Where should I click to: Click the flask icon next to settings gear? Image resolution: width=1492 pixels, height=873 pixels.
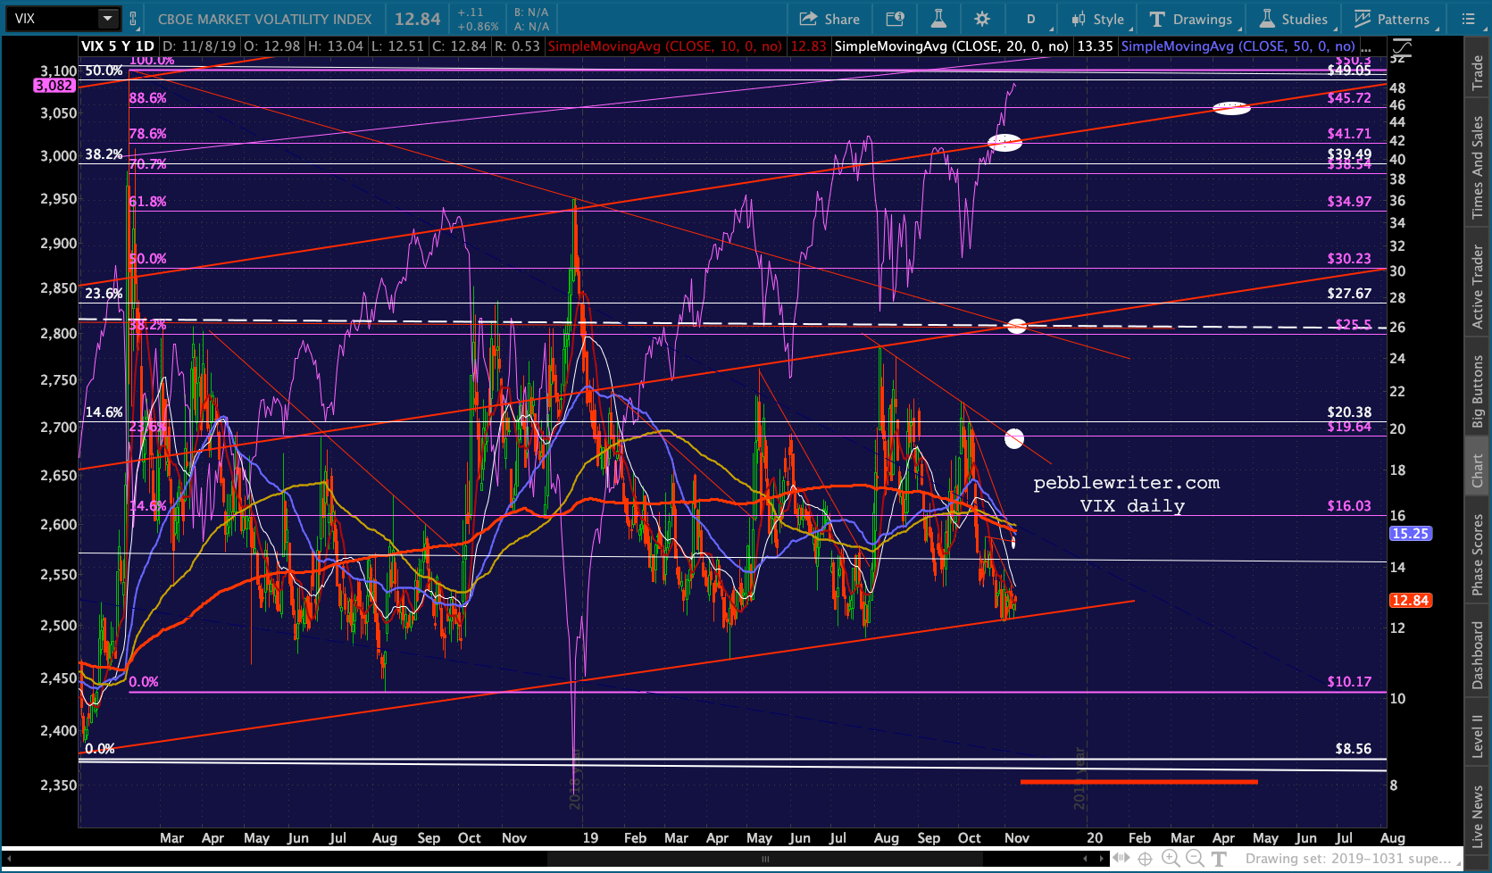pyautogui.click(x=938, y=19)
